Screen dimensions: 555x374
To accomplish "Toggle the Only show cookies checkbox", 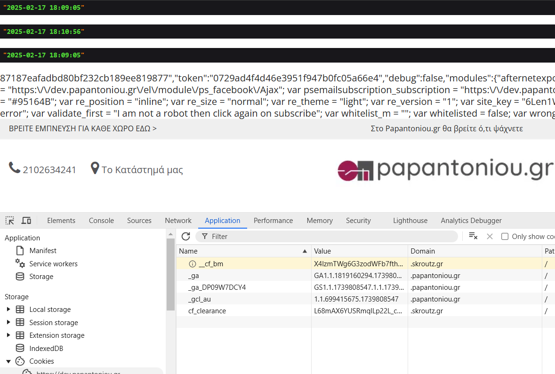I will point(505,236).
